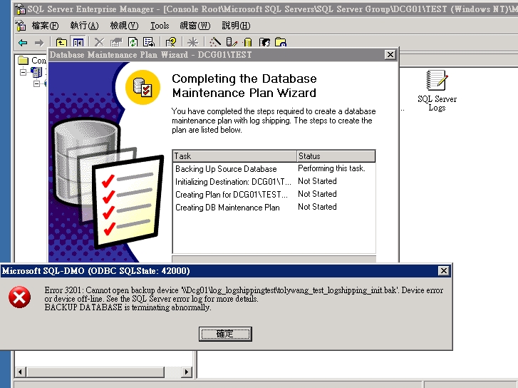
Task: Open the Tools menu
Action: [160, 26]
